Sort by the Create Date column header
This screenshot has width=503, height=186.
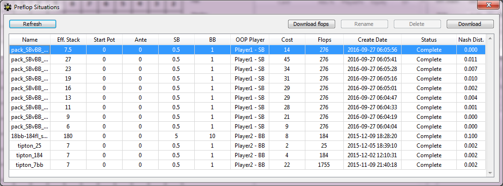372,40
